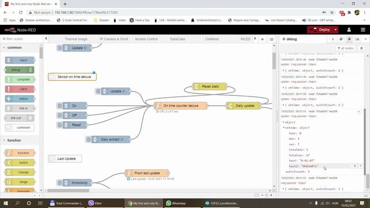Select the link out node in palette
Viewport: 370px width, 208px height.
pyautogui.click(x=19, y=118)
